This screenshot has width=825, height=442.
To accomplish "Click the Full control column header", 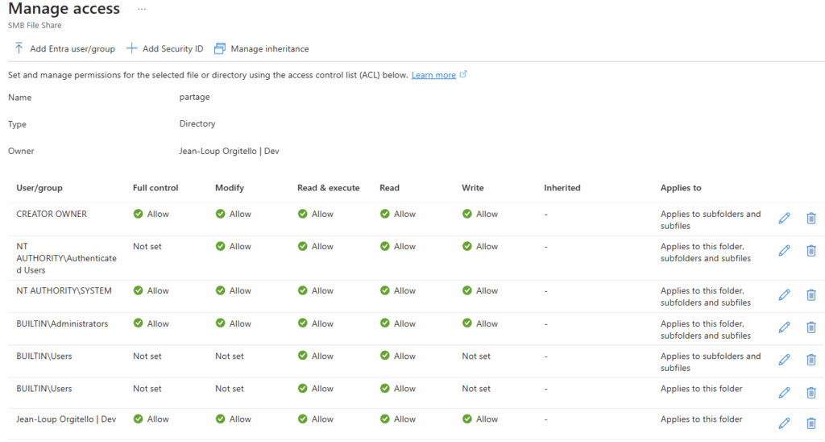I will [155, 188].
